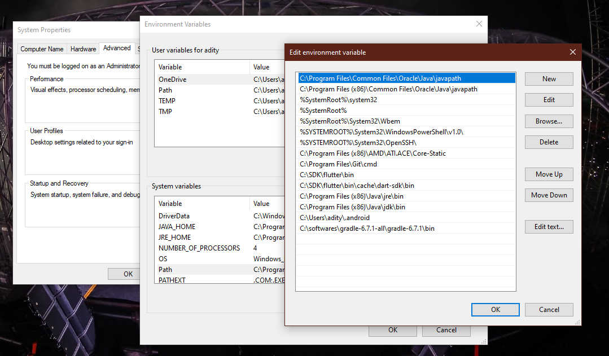Open Edit text view

click(x=548, y=226)
